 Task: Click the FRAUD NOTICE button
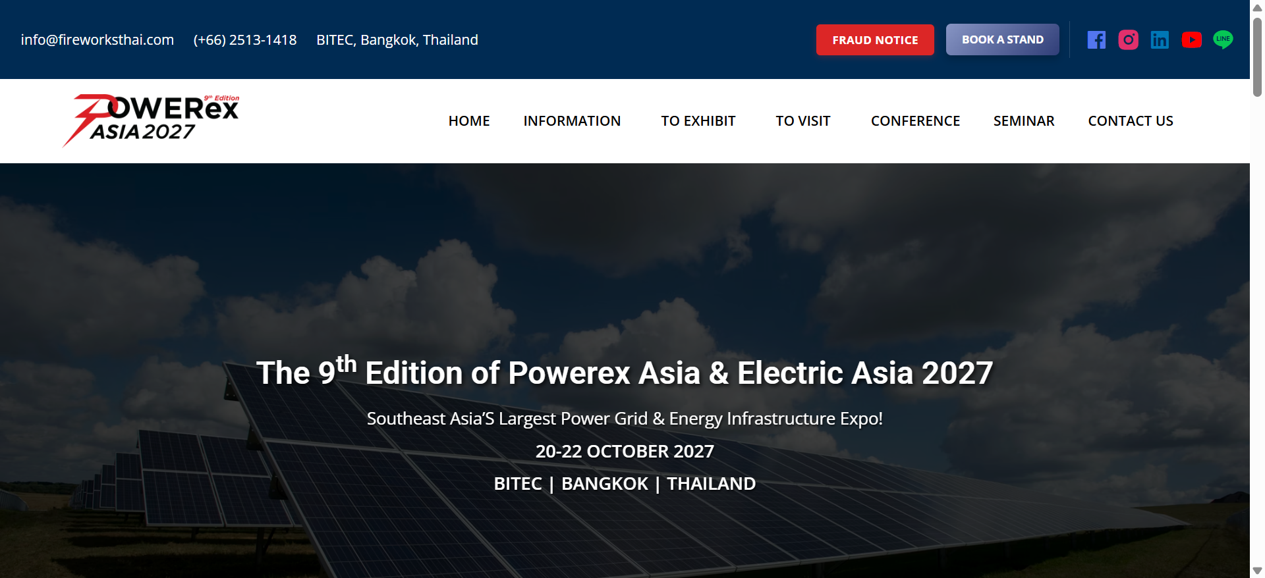(875, 40)
